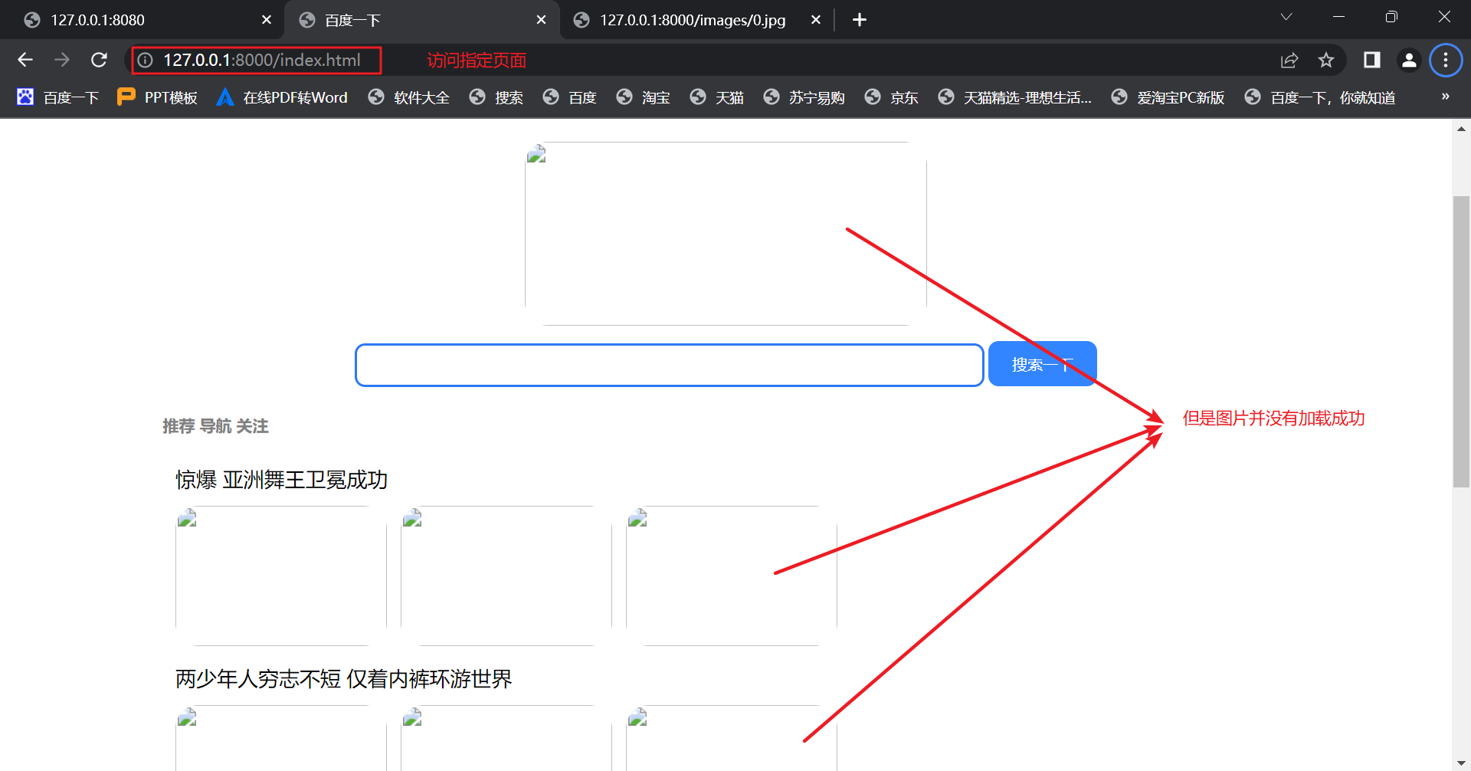This screenshot has height=771, width=1471.
Task: Open the PPT模板 bookmark
Action: pyautogui.click(x=158, y=97)
